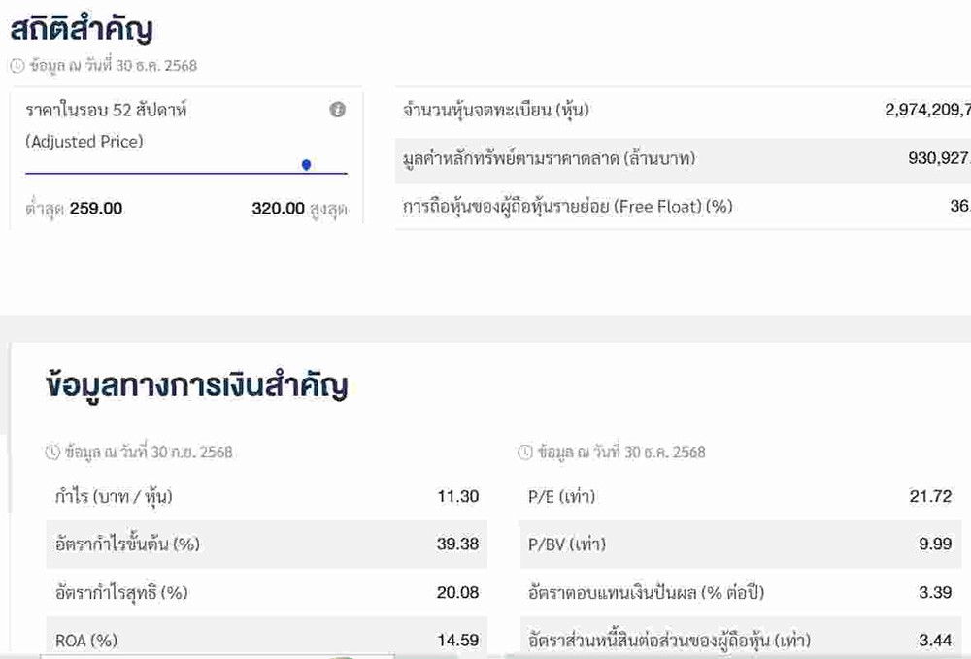Click the ROA (%) value 14.59

point(457,641)
